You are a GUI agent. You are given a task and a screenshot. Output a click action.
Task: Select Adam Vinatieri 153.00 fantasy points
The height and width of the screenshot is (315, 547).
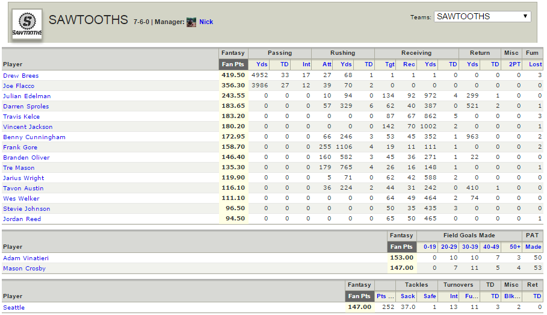401,258
